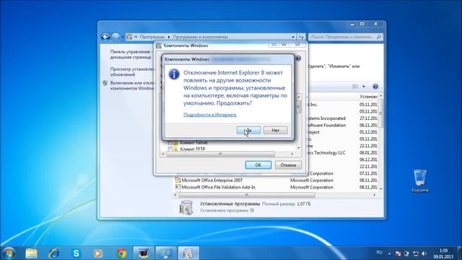This screenshot has width=462, height=260.
Task: Select Программы и компоненты breadcrumb
Action: click(201, 37)
